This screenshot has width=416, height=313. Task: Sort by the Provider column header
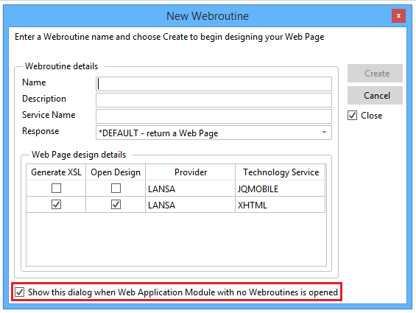pyautogui.click(x=190, y=172)
